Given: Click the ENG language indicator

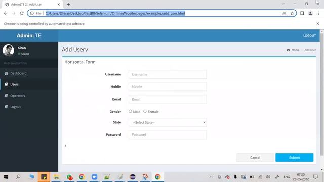Looking at the screenshot, I should coord(287,177).
